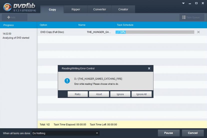Open the Creator tab
Viewport: 207px width, 138px height.
(x=123, y=9)
